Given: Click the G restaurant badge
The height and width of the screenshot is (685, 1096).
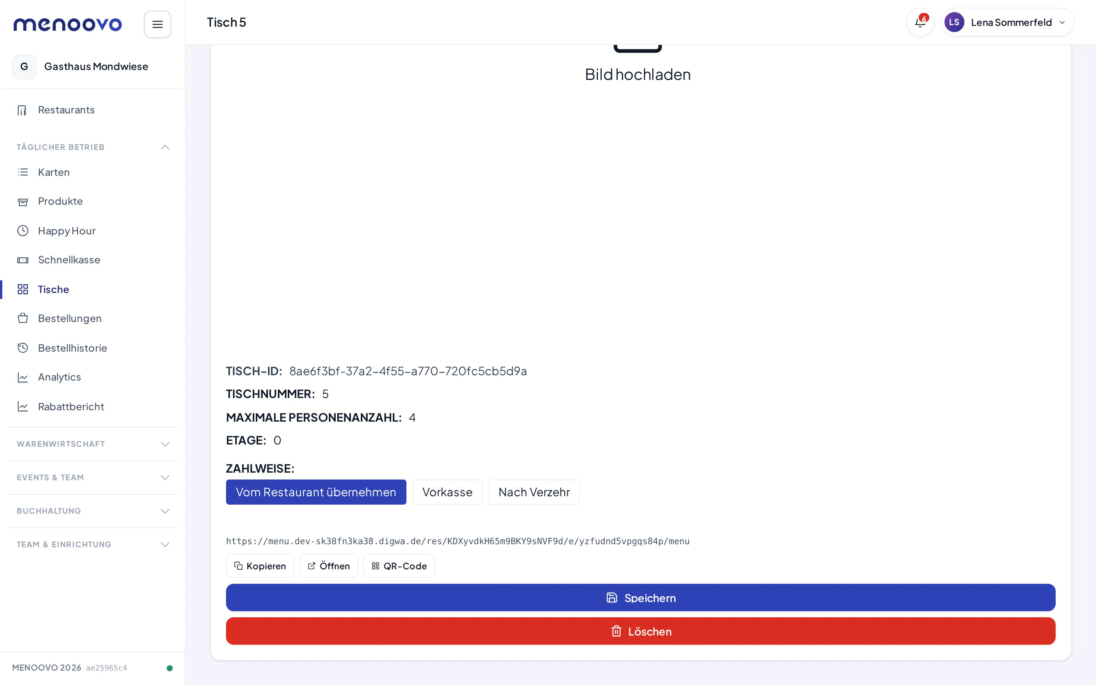Looking at the screenshot, I should pos(24,67).
